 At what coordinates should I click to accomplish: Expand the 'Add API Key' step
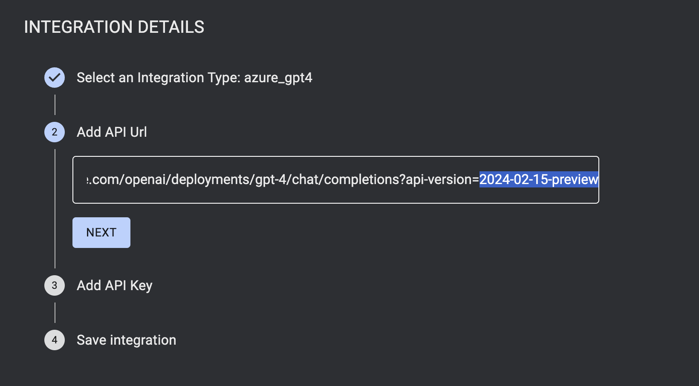(x=114, y=285)
